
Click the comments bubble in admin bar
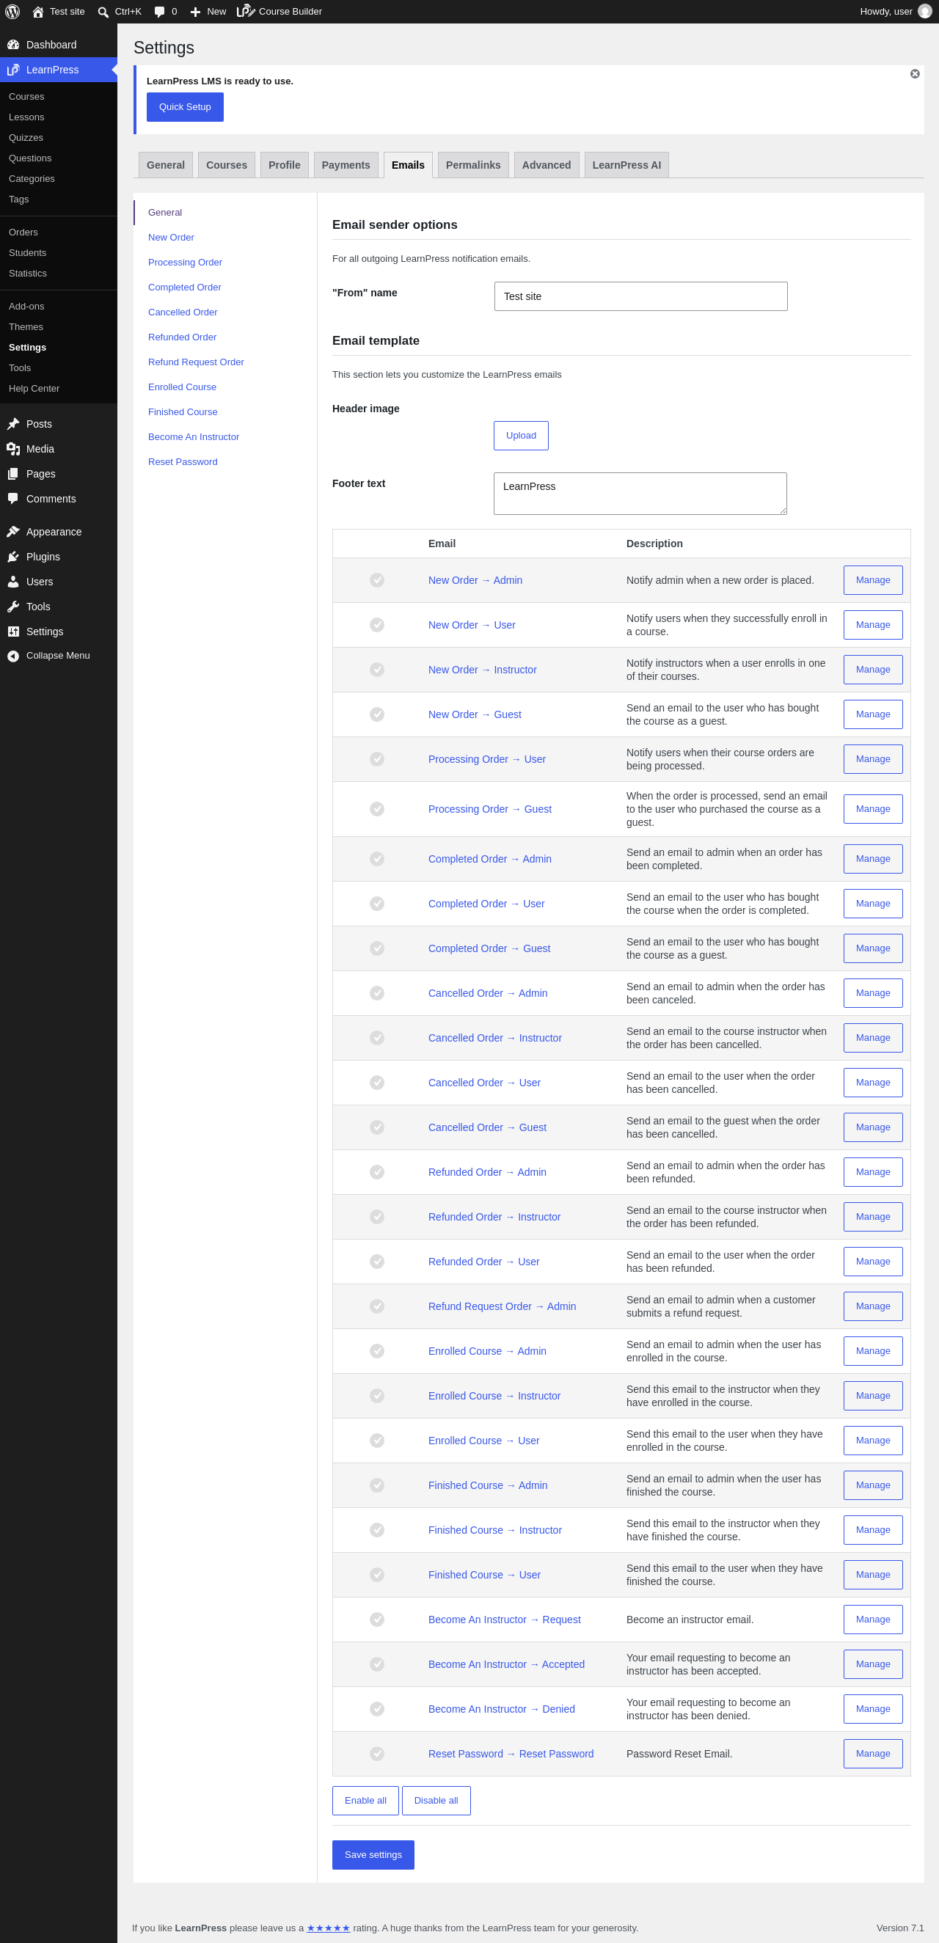pyautogui.click(x=159, y=12)
